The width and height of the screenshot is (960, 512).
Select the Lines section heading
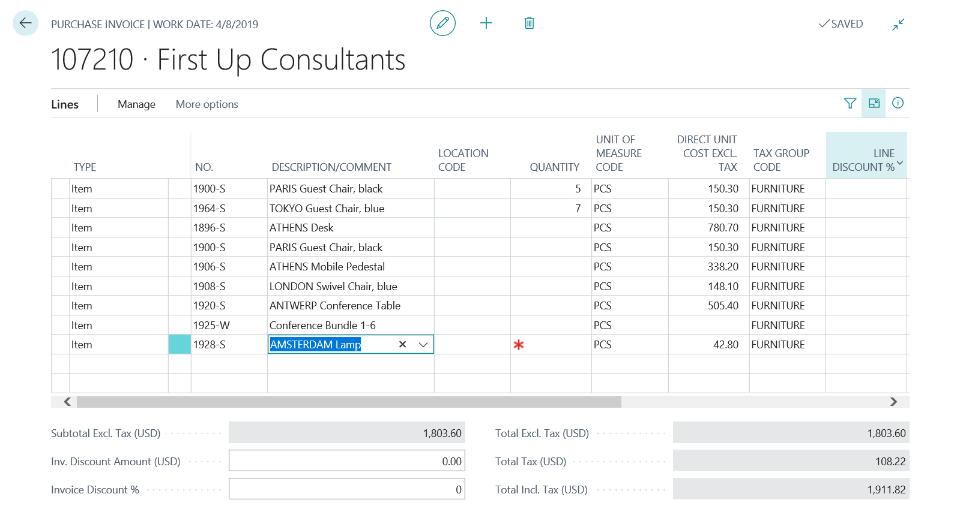coord(65,104)
